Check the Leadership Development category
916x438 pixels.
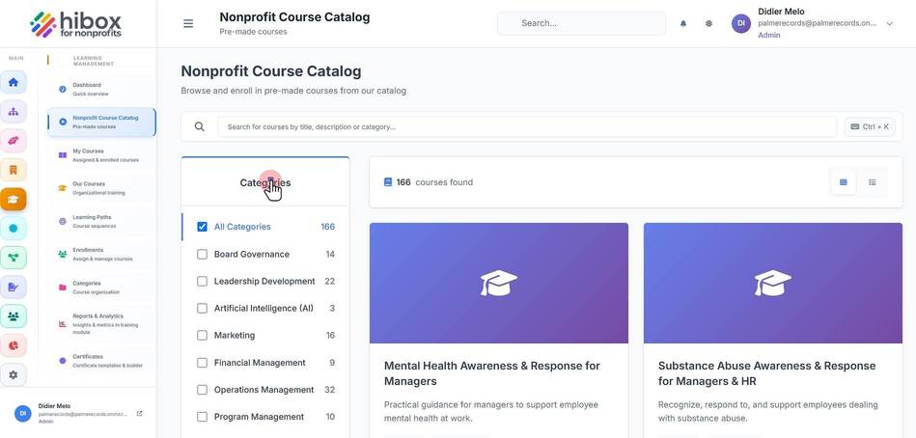[x=202, y=281]
